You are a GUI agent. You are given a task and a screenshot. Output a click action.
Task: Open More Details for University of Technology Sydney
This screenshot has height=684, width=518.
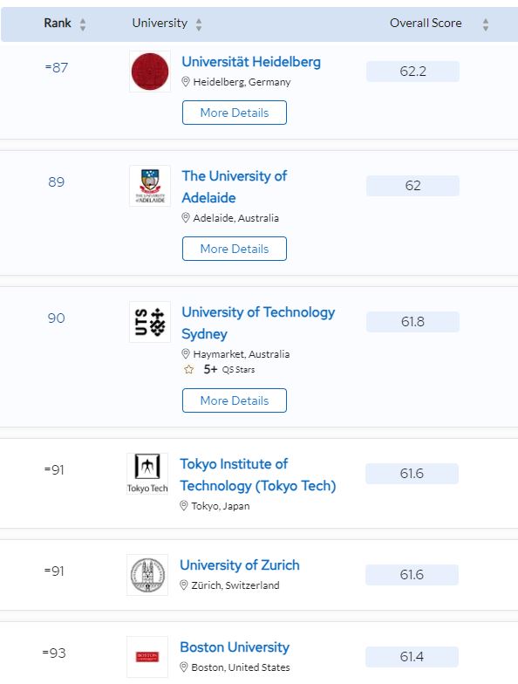click(235, 400)
